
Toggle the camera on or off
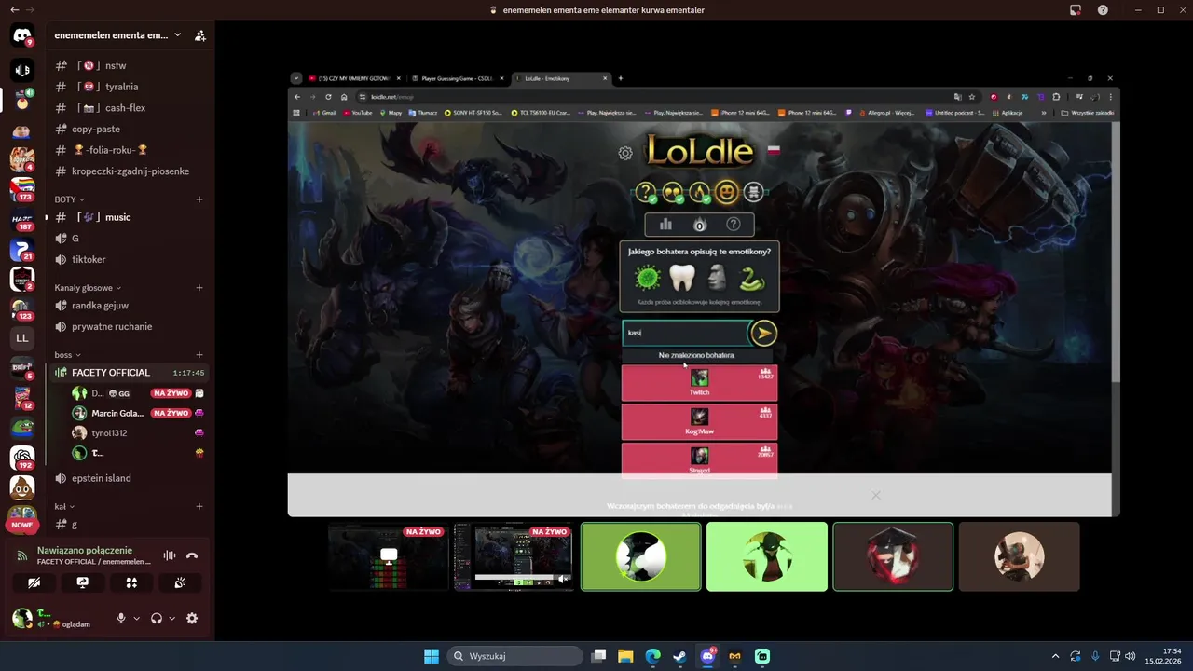click(34, 582)
